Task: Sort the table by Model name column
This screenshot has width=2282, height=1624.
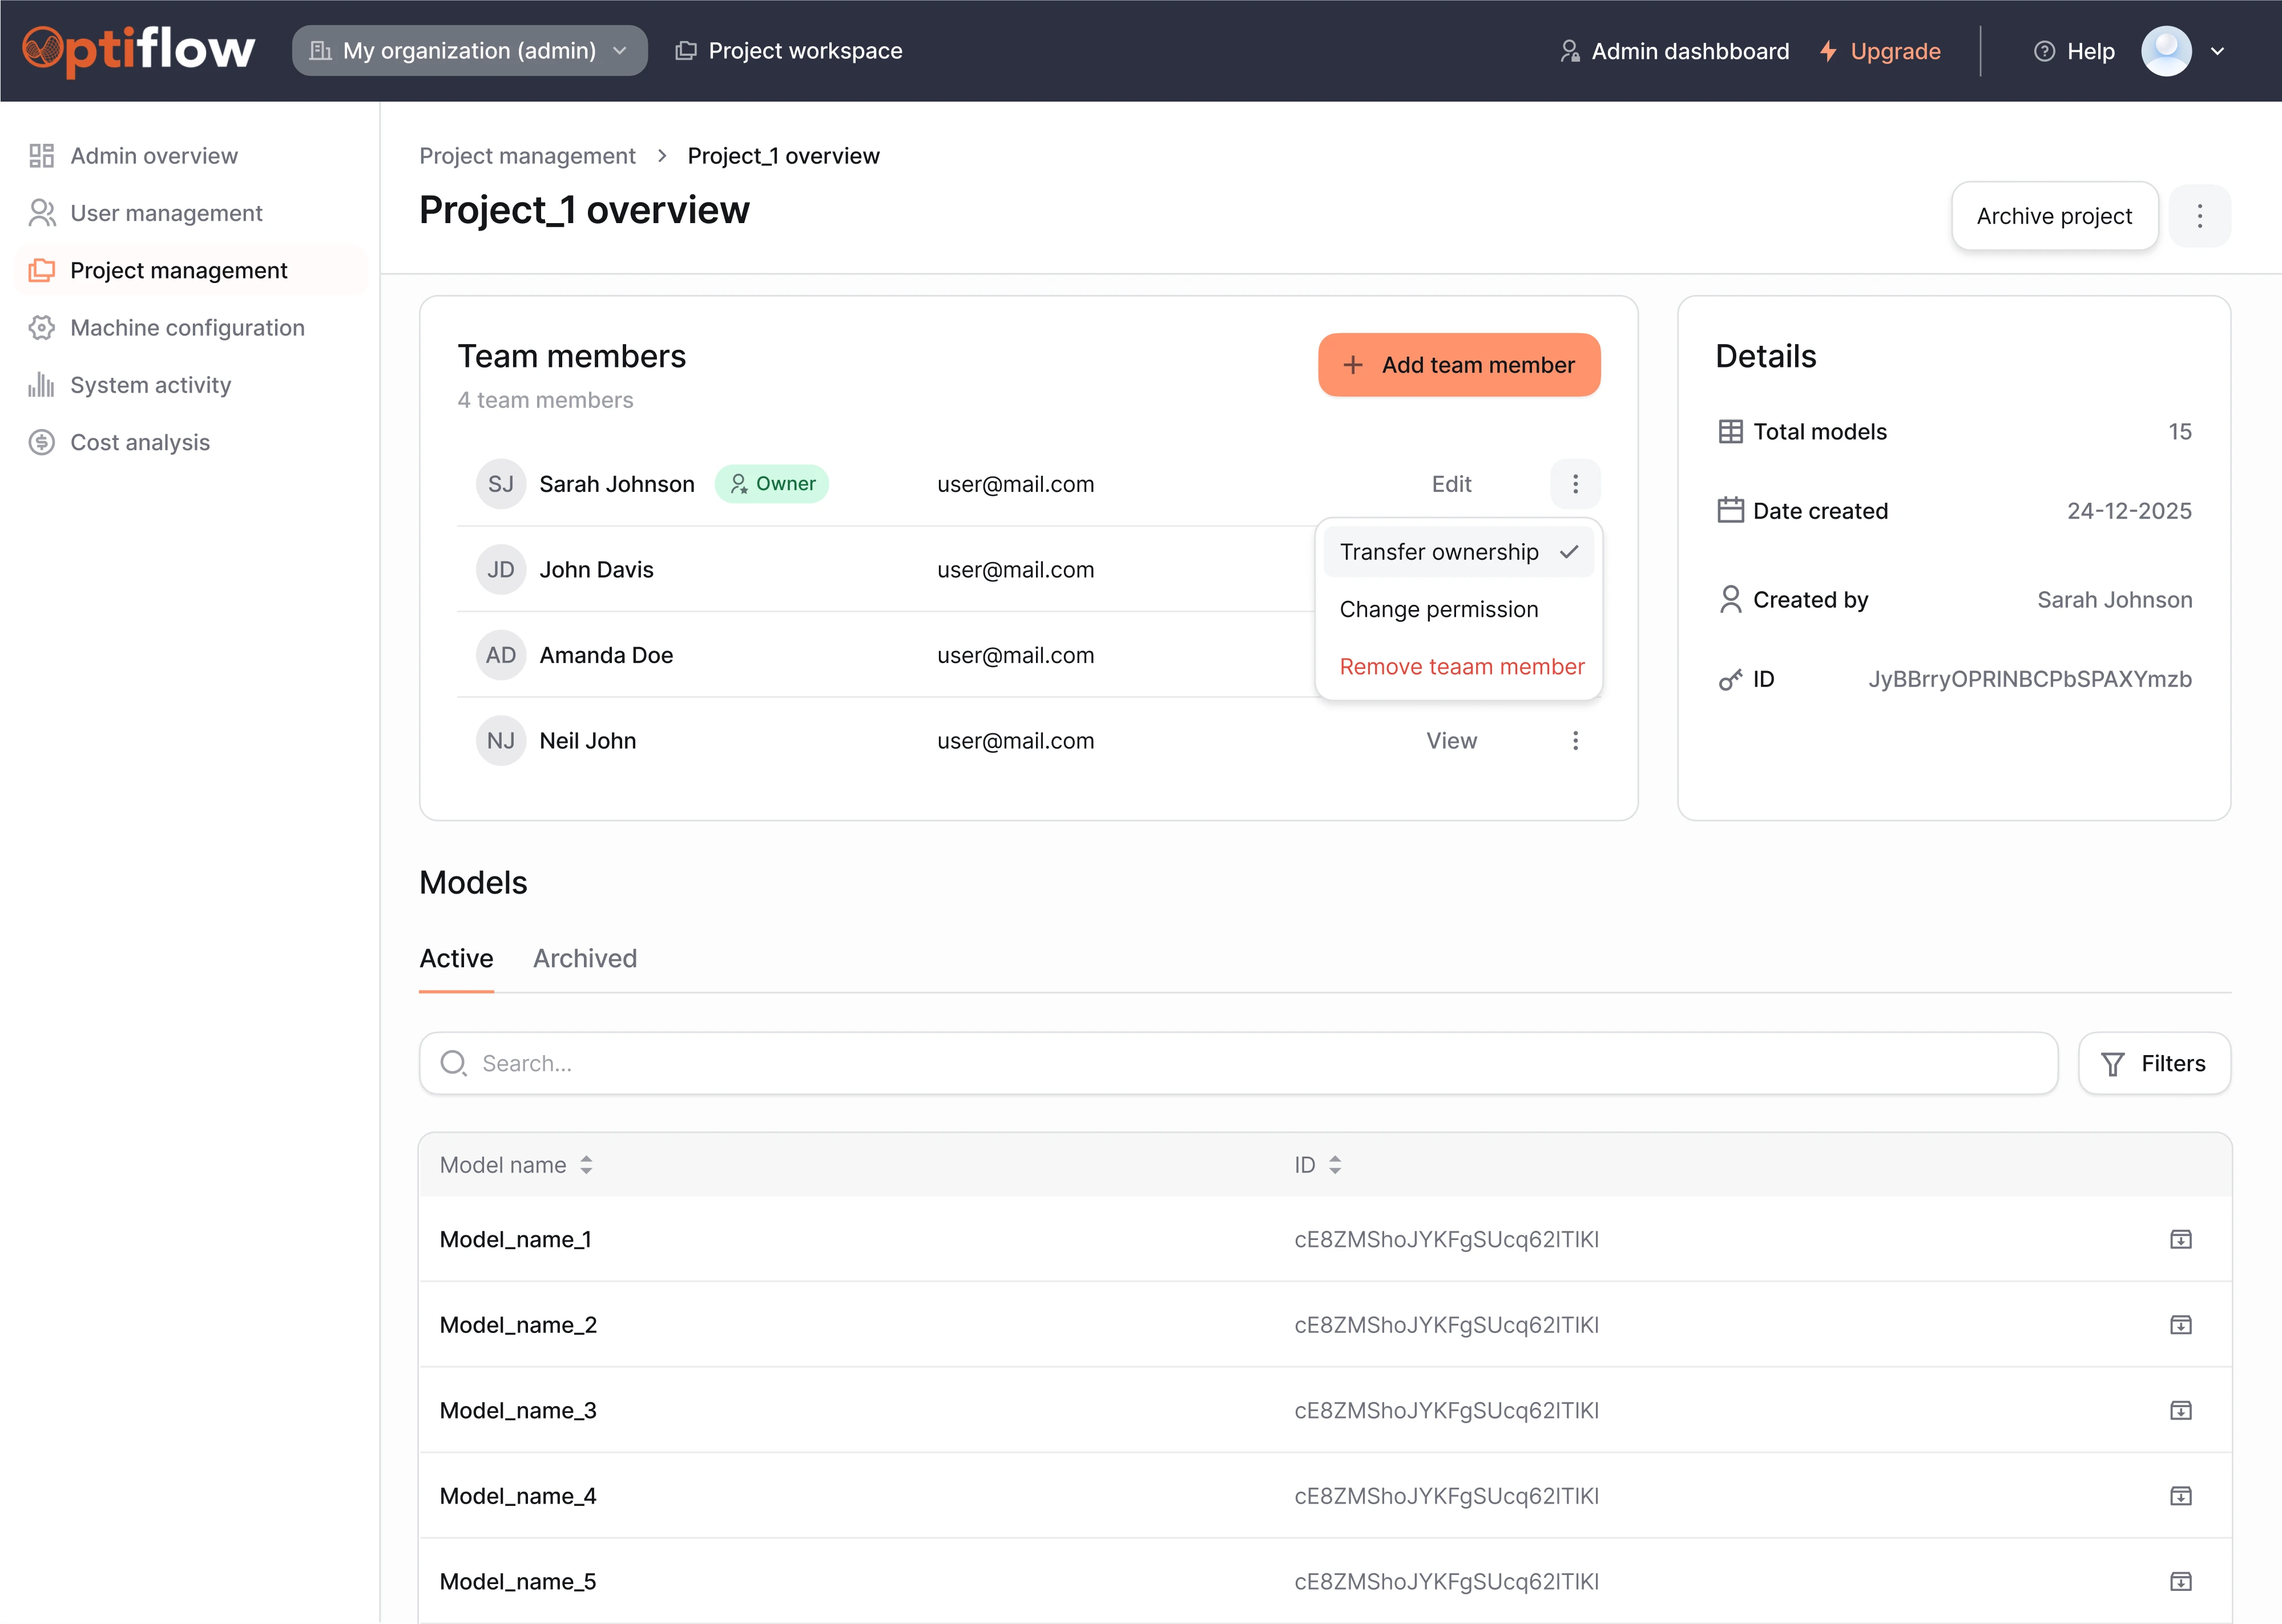Action: pyautogui.click(x=586, y=1165)
